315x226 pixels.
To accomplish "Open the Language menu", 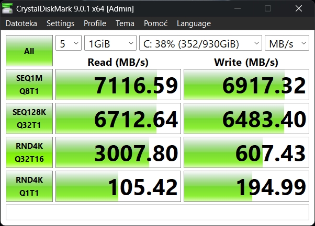I will pos(194,23).
